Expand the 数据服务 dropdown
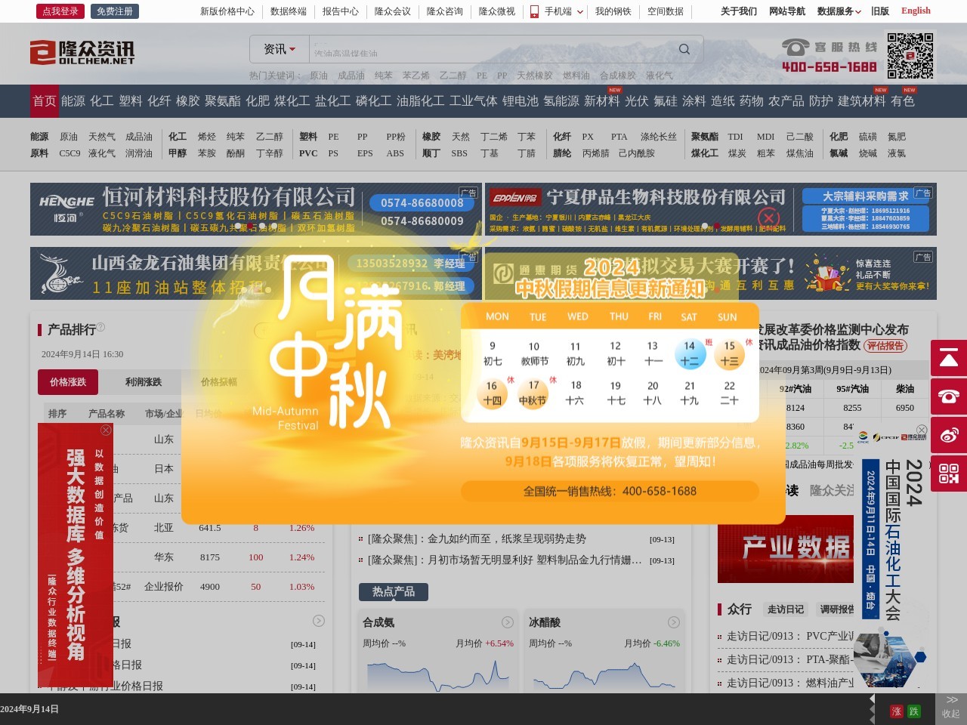 (839, 11)
